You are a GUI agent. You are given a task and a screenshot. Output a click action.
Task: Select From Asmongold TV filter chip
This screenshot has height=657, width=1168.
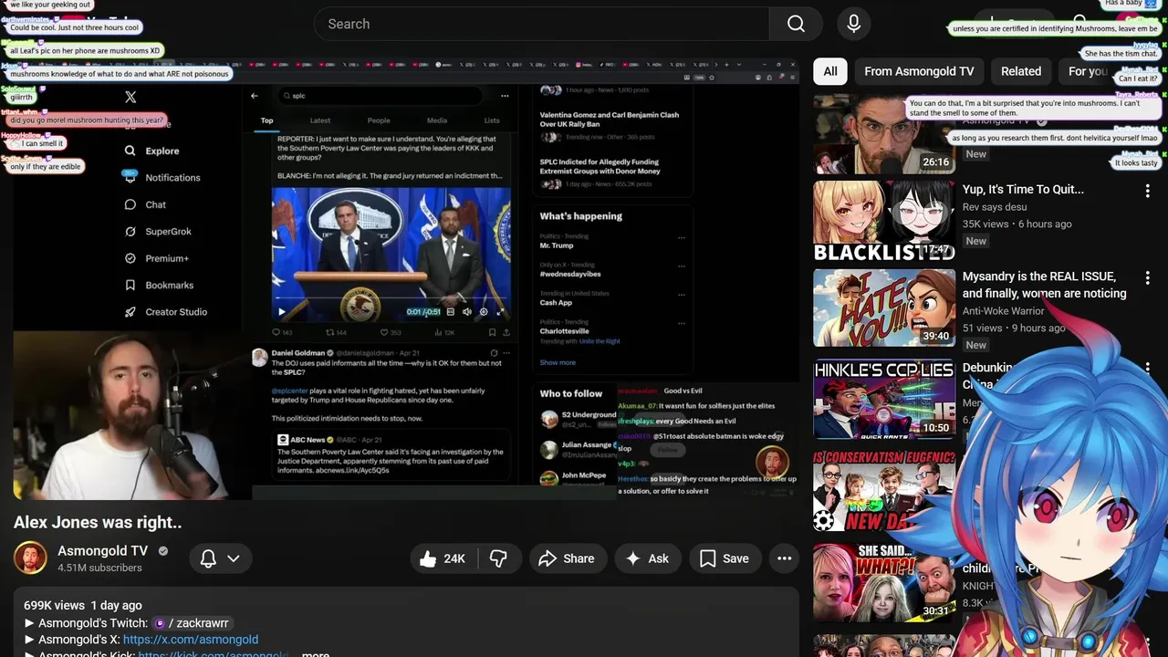(919, 71)
